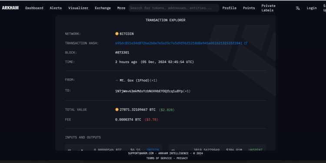Screen dimensions: 326x163
Task: Click the fee 0.0000374 BTC
Action: point(128,120)
